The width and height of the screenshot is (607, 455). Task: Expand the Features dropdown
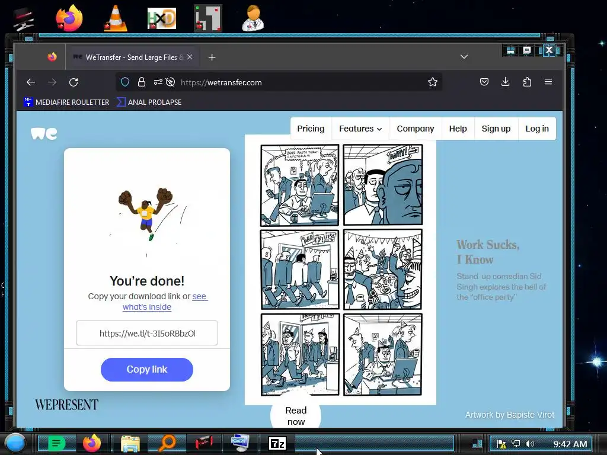coord(360,129)
